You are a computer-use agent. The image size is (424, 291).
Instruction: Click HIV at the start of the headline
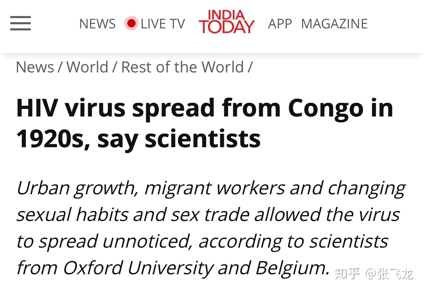[x=37, y=108]
